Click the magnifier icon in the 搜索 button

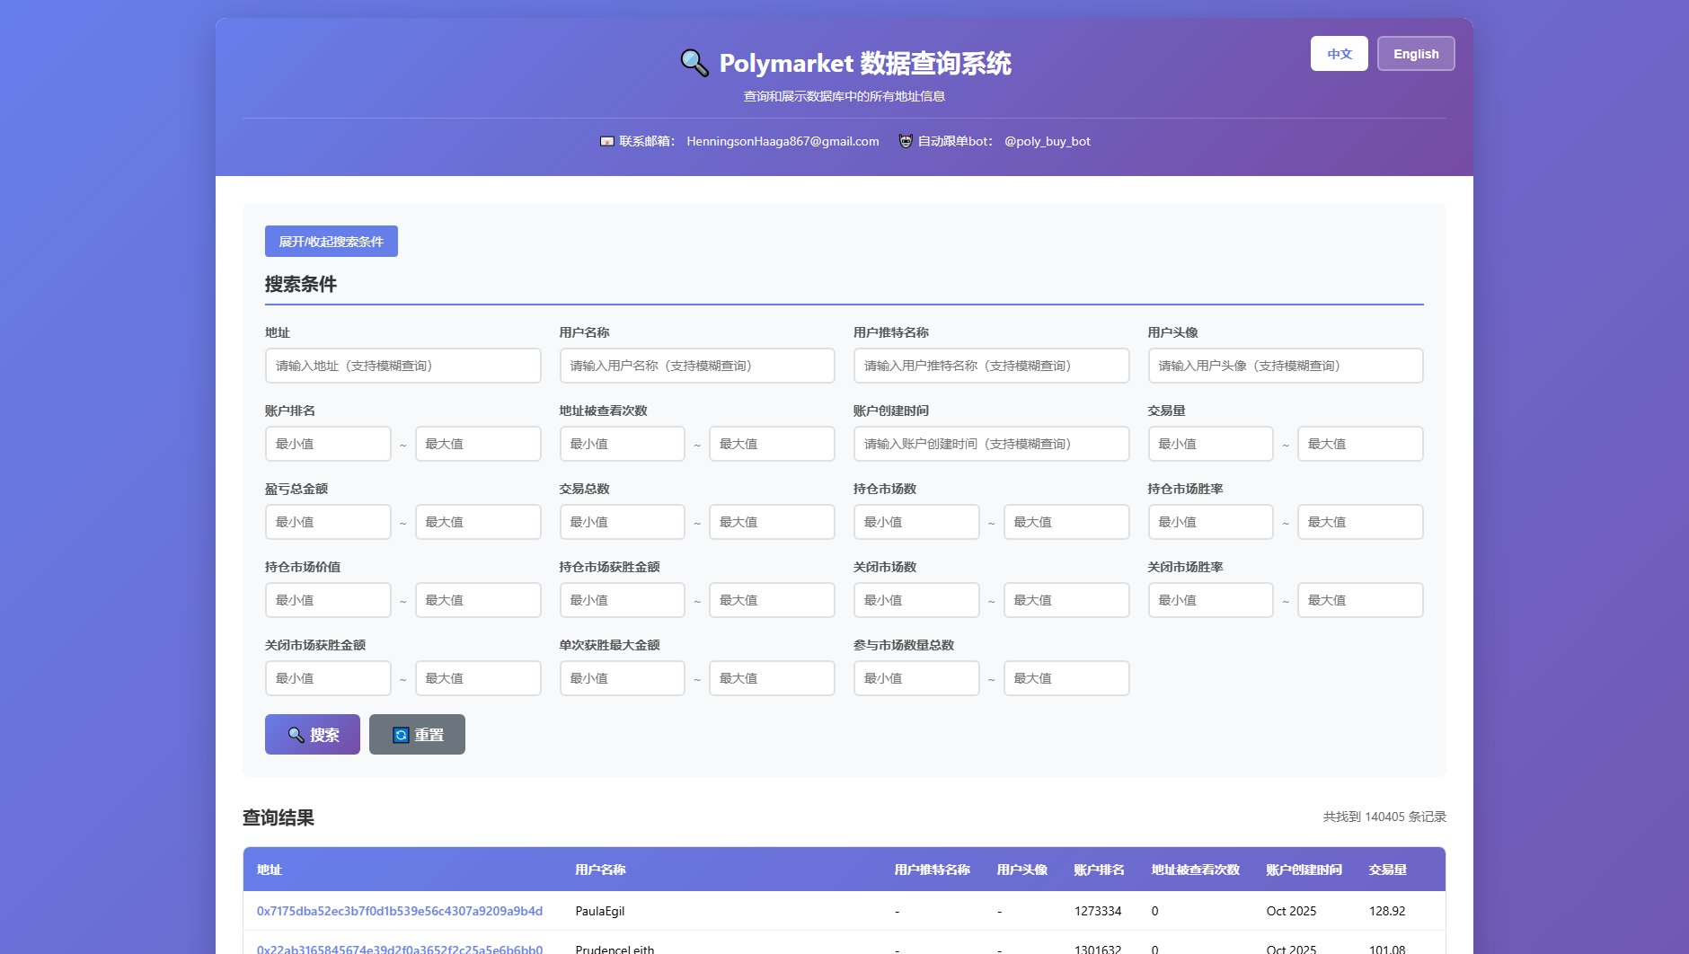[296, 734]
